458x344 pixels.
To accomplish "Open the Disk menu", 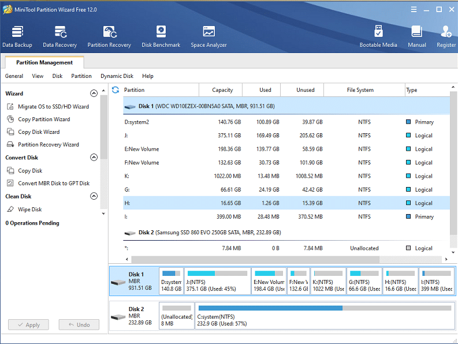I will [57, 76].
